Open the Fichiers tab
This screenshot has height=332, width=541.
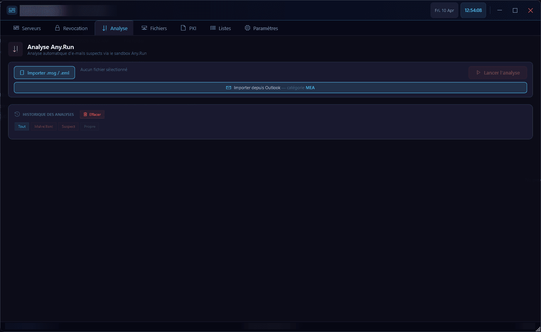coord(154,28)
